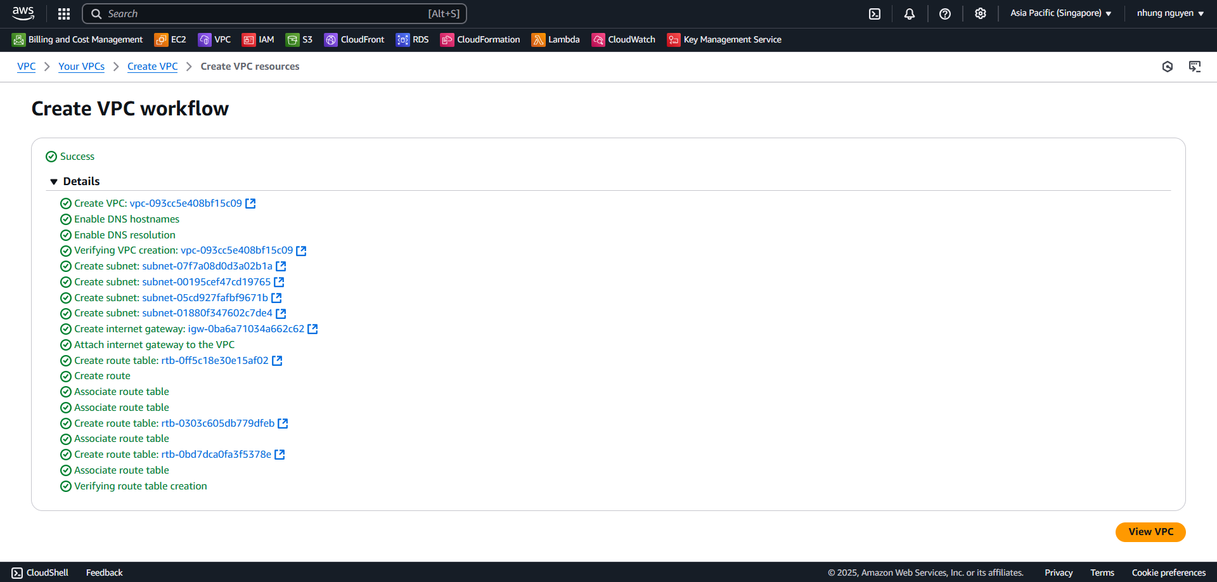Open route table rtb-0bd7dca0fa3f5378e link
The height and width of the screenshot is (582, 1217).
pos(216,455)
